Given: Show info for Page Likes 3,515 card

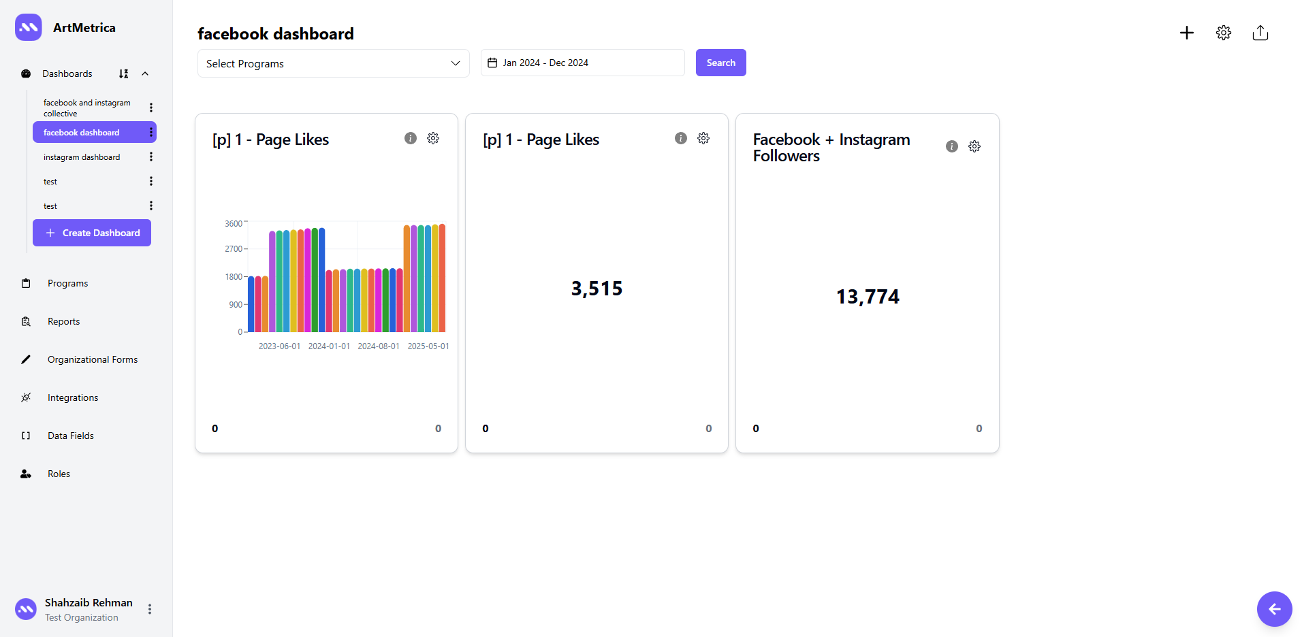Looking at the screenshot, I should [x=681, y=138].
